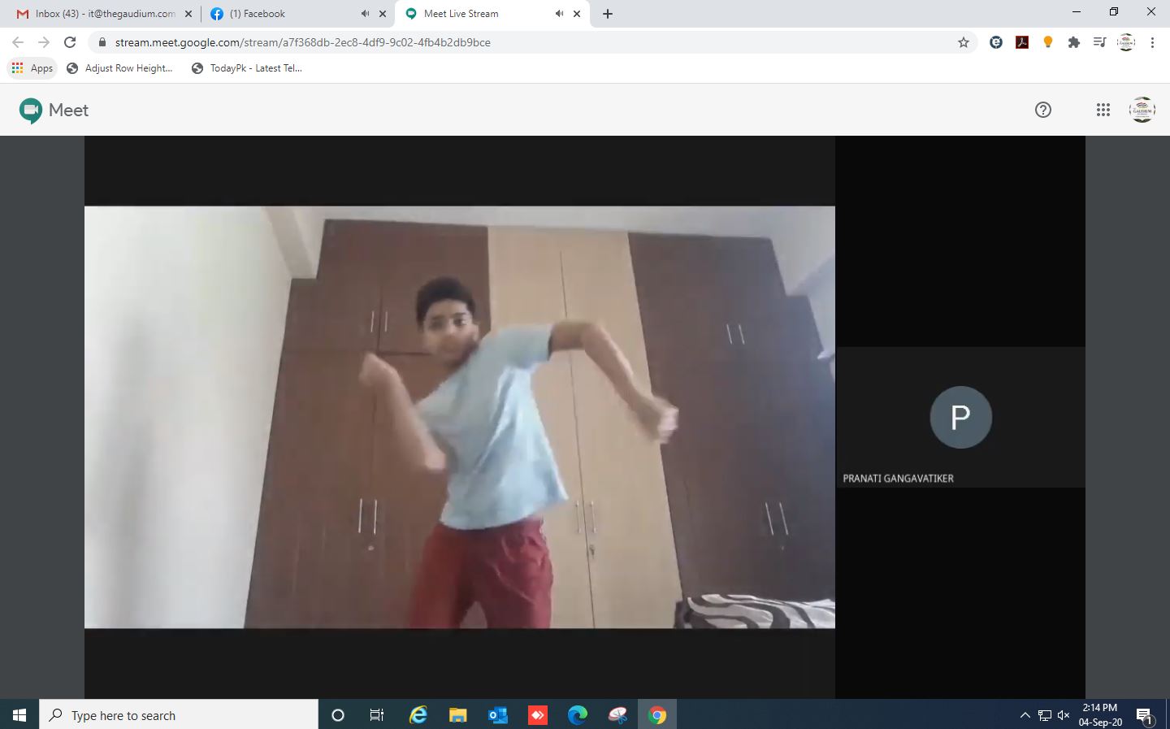Toggle the taskbar speaker volume icon
The height and width of the screenshot is (729, 1170).
click(x=1064, y=715)
